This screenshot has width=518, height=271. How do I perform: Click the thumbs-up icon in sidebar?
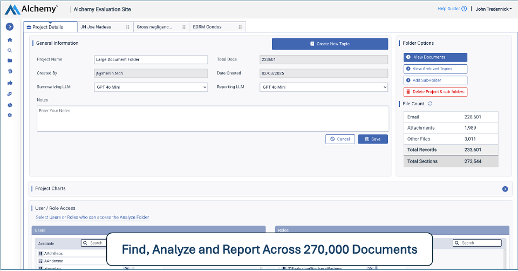coord(10,83)
